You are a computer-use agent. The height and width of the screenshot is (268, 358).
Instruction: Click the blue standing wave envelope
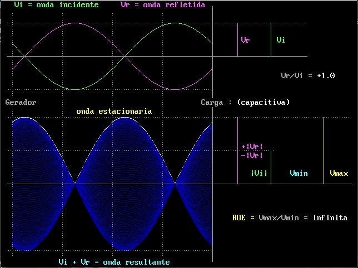pyautogui.click(x=112, y=184)
